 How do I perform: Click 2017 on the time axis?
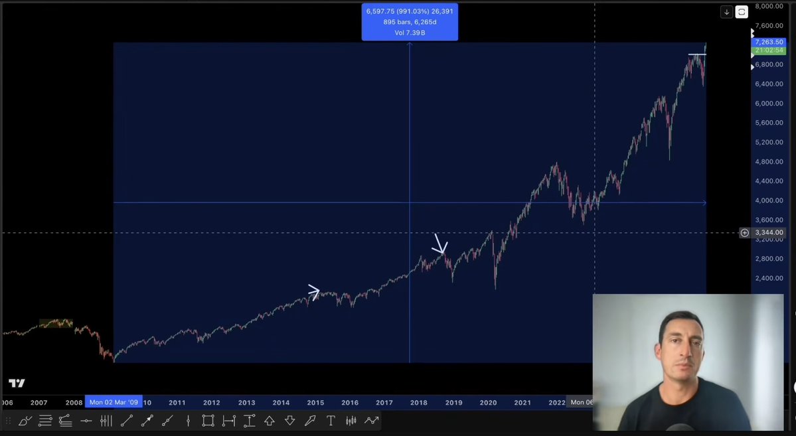tap(384, 403)
